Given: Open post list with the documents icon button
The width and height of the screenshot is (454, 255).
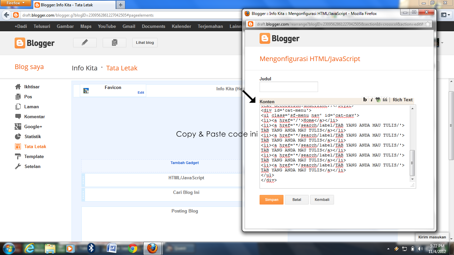Looking at the screenshot, I should click(114, 42).
